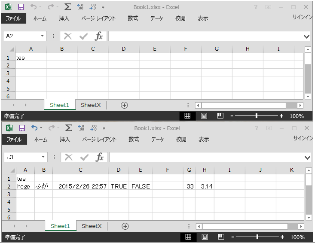Open 数式 tab in upper window
The image size is (315, 243).
tap(133, 18)
